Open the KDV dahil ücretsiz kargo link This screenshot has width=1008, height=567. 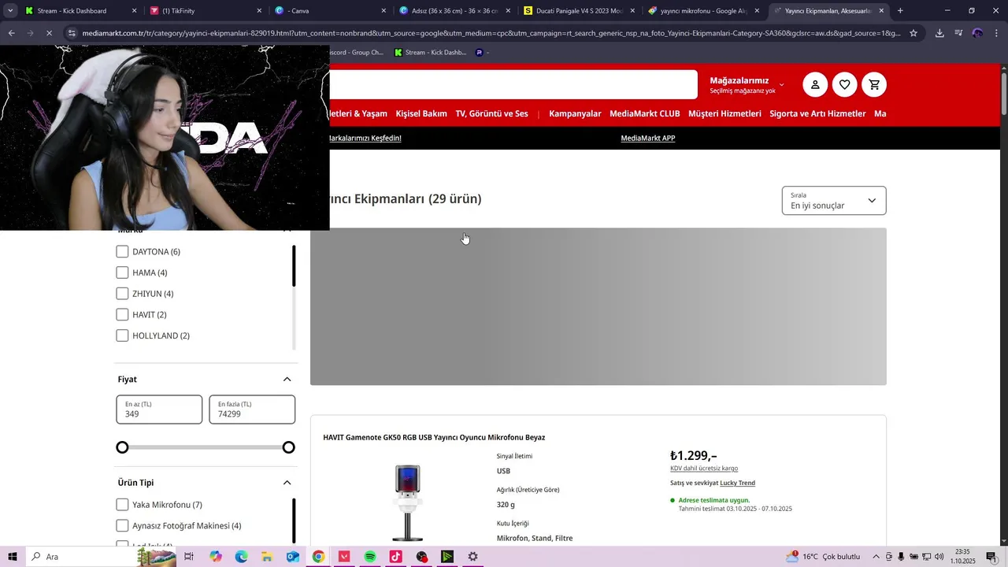tap(704, 469)
